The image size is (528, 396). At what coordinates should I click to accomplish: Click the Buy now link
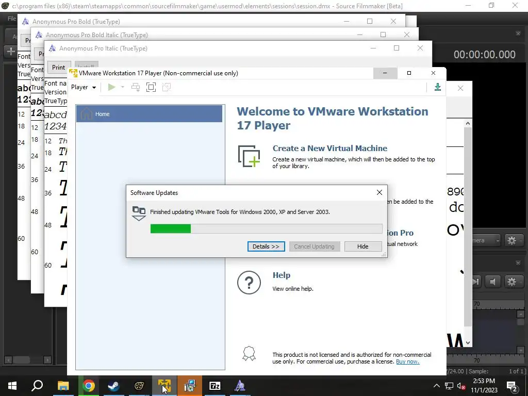coord(407,361)
